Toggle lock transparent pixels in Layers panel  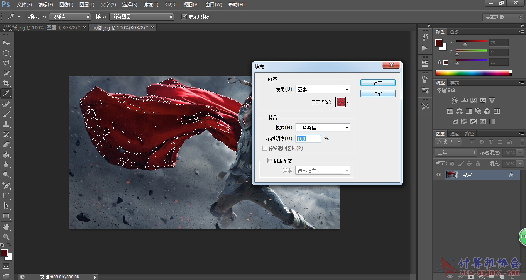pos(452,164)
